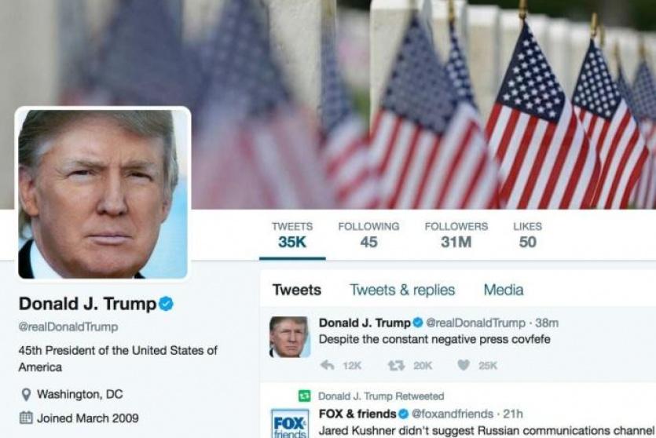This screenshot has height=438, width=656.
Task: Open the 50 Likes list
Action: 528,235
